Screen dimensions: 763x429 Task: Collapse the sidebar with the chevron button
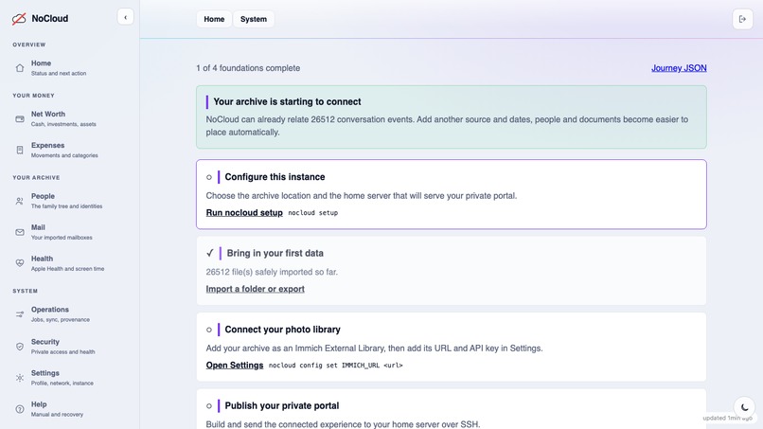click(x=126, y=18)
